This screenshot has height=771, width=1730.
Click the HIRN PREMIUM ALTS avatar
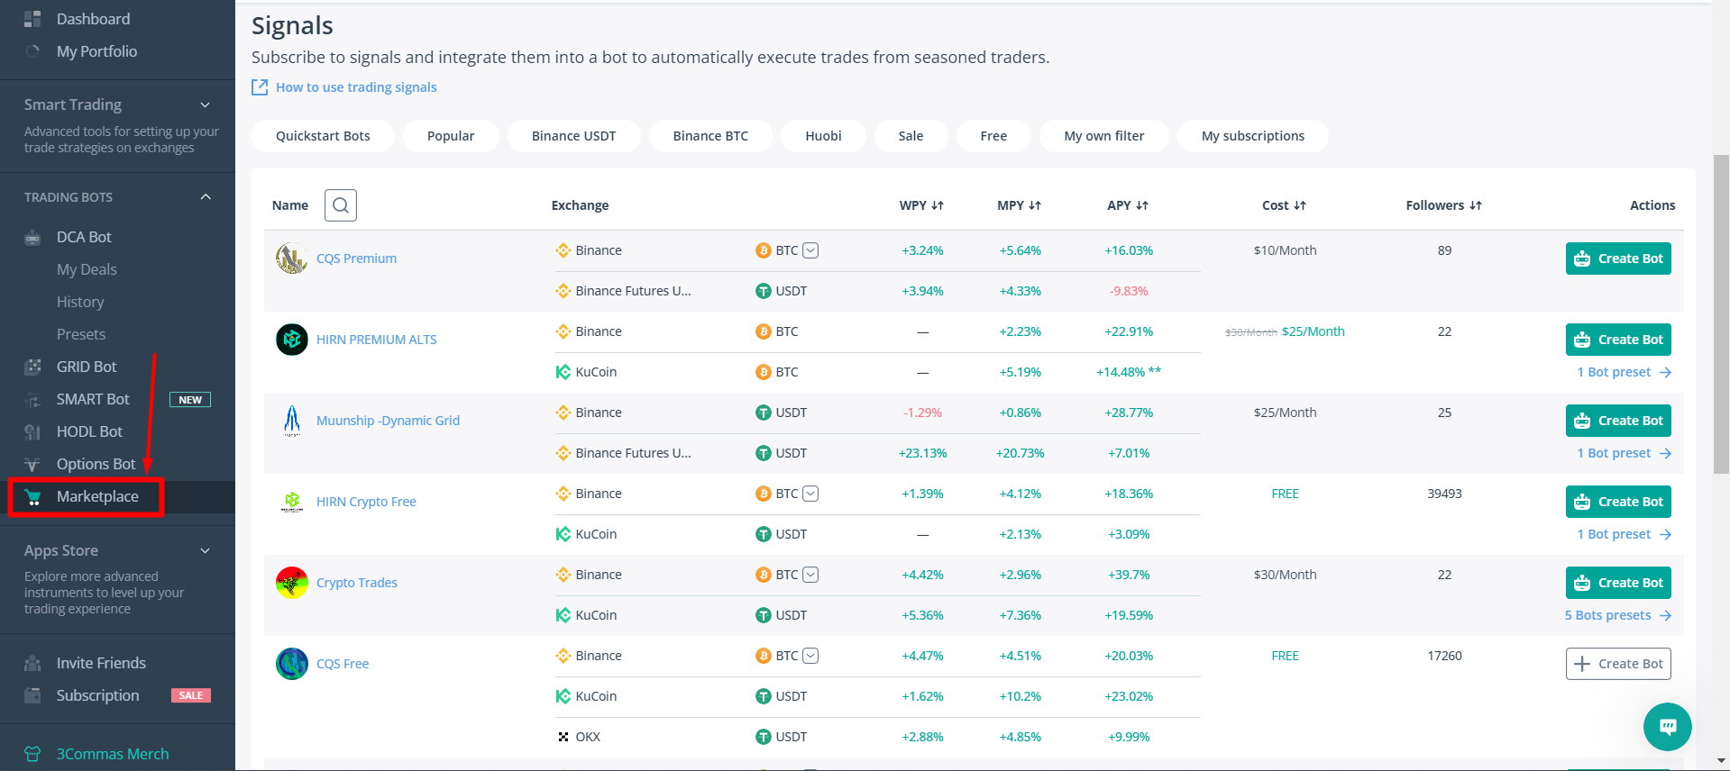[291, 340]
